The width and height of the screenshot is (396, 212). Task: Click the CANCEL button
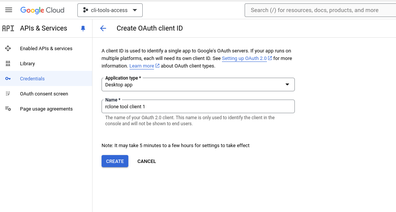pyautogui.click(x=146, y=161)
